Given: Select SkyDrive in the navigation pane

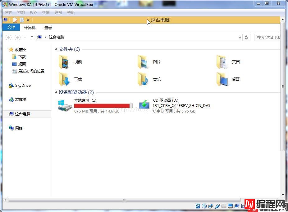Looking at the screenshot, I should (23, 86).
